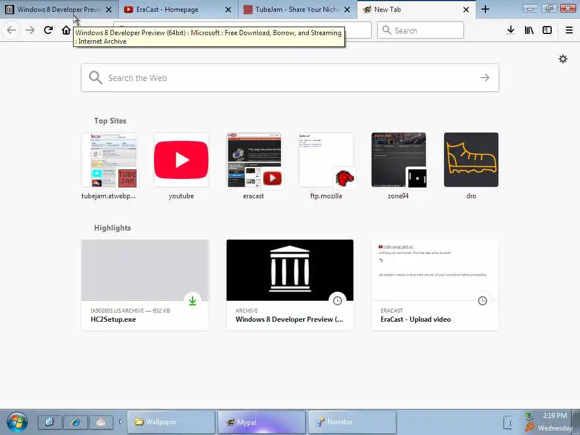This screenshot has width=580, height=435.
Task: Click green download icon on HC2Setup card
Action: (193, 301)
